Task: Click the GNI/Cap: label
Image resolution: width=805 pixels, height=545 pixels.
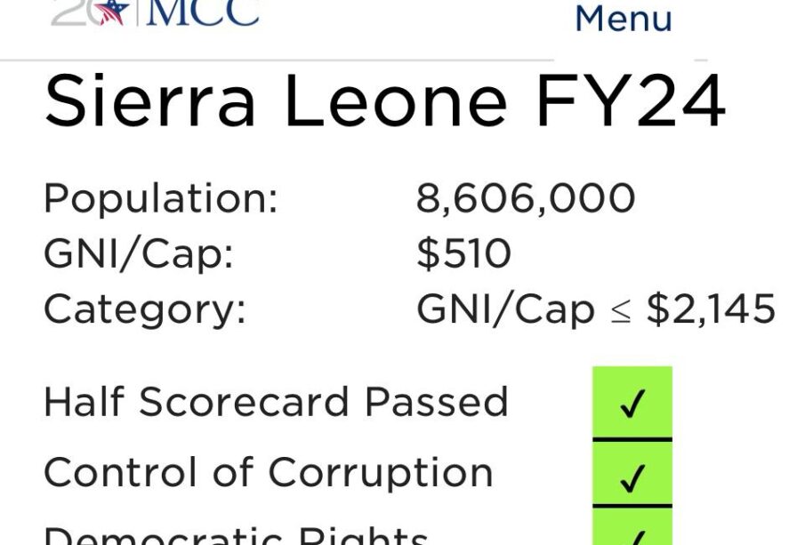Action: [x=139, y=254]
